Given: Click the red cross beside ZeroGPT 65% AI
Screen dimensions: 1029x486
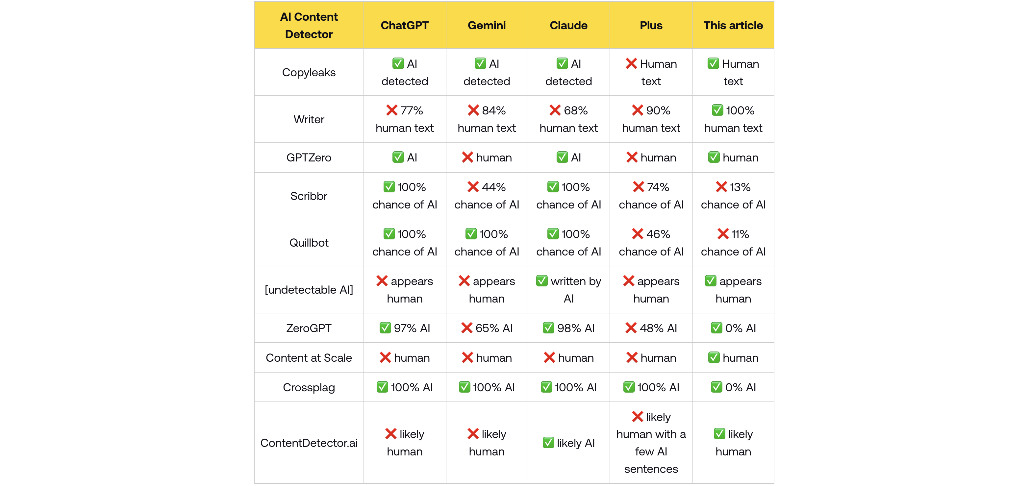Looking at the screenshot, I should coord(466,328).
